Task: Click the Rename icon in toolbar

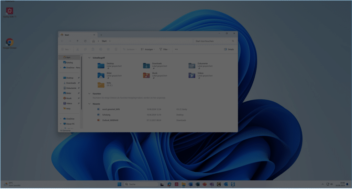Action: tap(101, 49)
